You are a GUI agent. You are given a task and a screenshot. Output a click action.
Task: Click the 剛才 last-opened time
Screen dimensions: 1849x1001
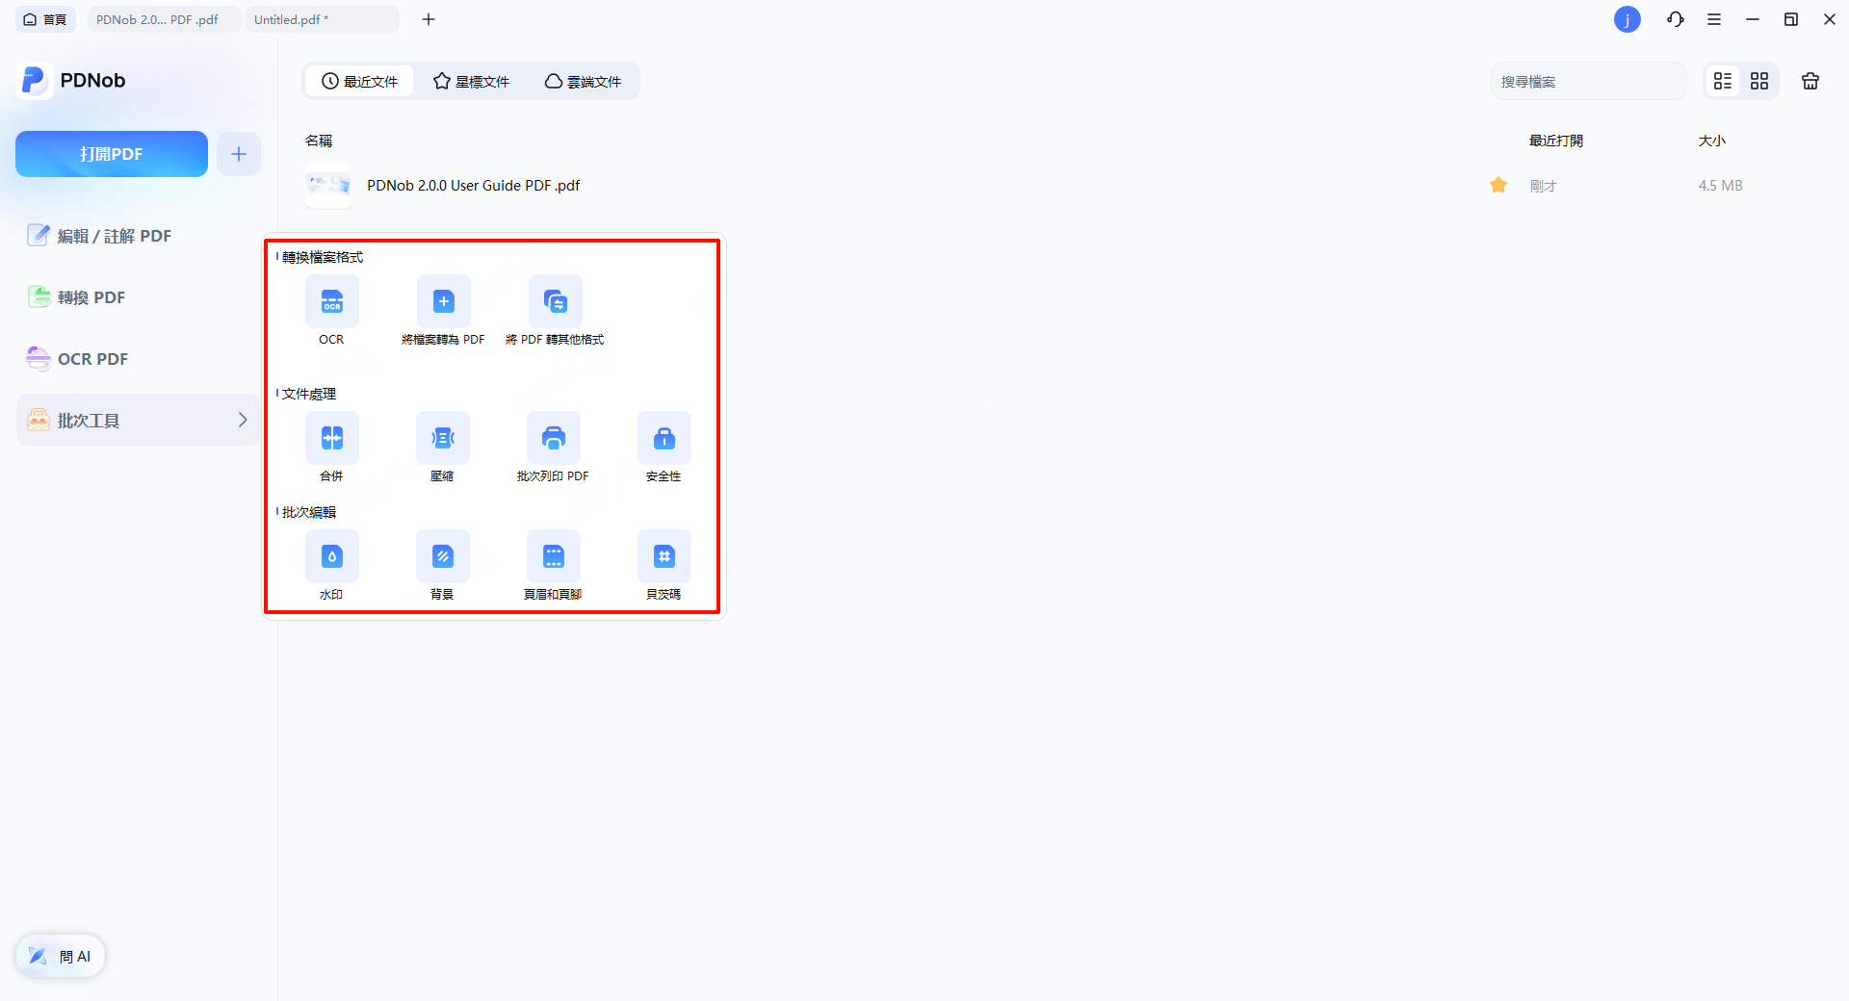(x=1543, y=186)
